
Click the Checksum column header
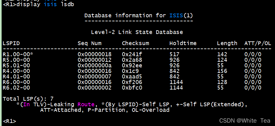135,43
